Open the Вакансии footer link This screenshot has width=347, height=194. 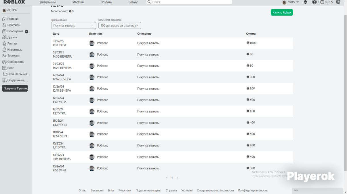tap(97, 191)
